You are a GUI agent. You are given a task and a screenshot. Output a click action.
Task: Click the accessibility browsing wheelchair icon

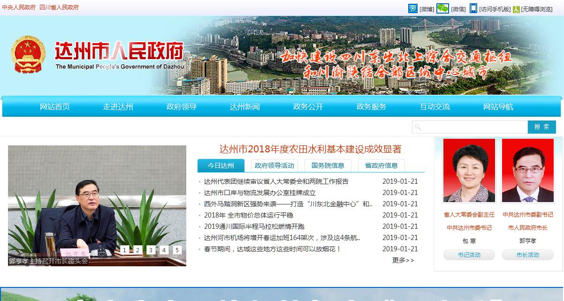pyautogui.click(x=516, y=9)
